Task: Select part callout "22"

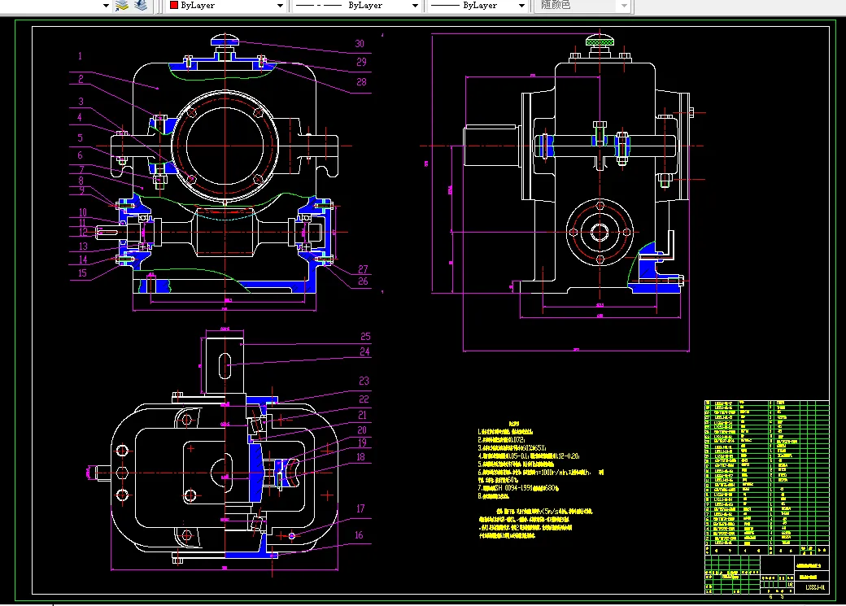Action: 364,399
